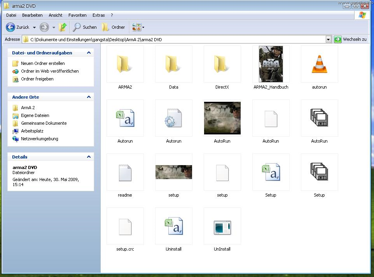Open the Zurück history dropdown arrow

tap(34, 28)
